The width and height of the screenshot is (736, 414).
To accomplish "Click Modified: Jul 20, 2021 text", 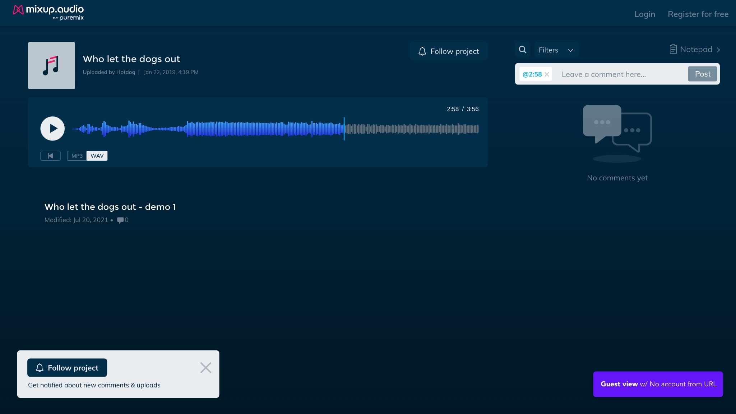I will 76,220.
